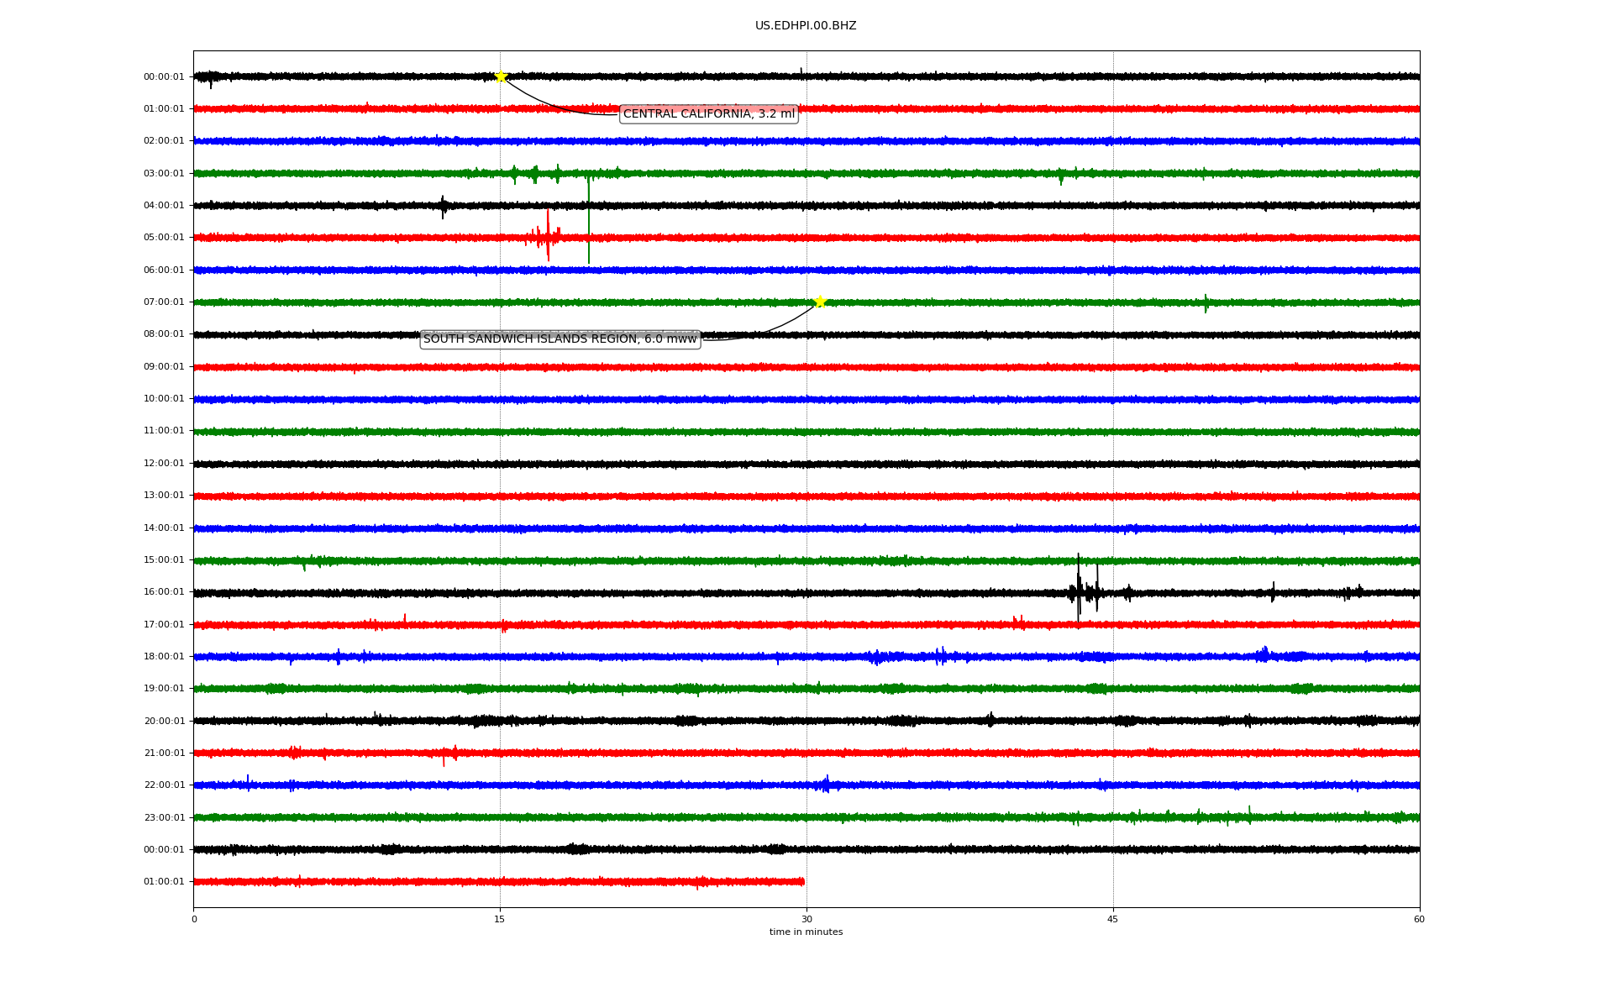This screenshot has height=1008, width=1613.
Task: Click the yellow star on the 00:00:01 trace
Action: tap(501, 76)
